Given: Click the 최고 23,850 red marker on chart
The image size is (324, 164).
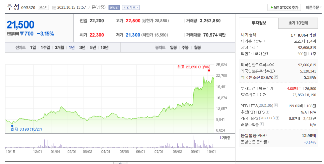Looking at the screenshot, I should pyautogui.click(x=209, y=70).
